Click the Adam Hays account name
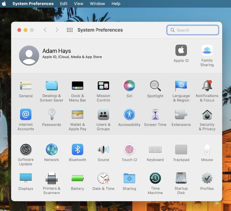Screen dimensions: 231x211 tap(57, 51)
